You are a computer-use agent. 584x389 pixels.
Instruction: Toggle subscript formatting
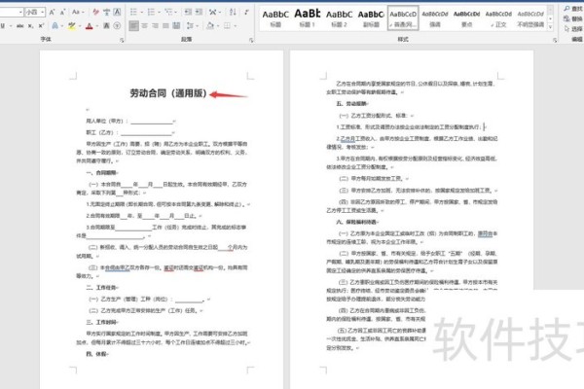30,26
